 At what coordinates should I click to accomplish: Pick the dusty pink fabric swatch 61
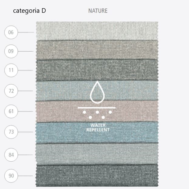(97, 112)
